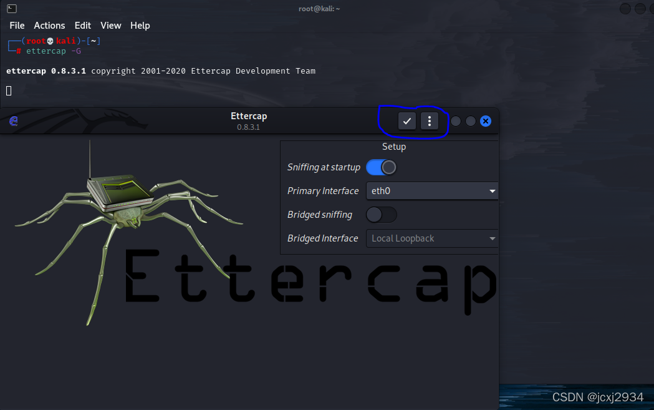Image resolution: width=654 pixels, height=410 pixels.
Task: Click the Primary Interface label
Action: click(323, 191)
